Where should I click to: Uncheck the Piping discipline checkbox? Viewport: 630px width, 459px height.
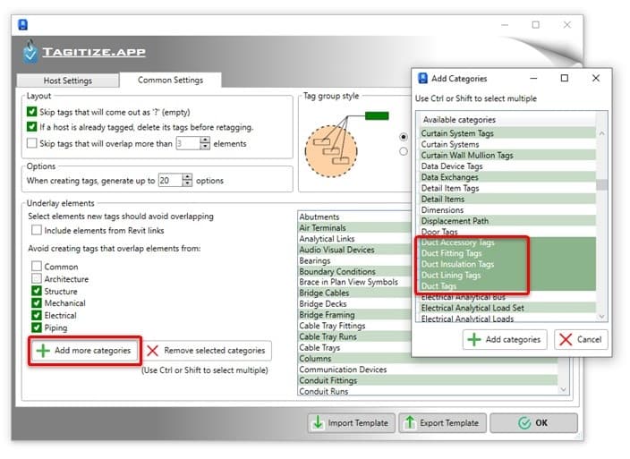[x=37, y=327]
